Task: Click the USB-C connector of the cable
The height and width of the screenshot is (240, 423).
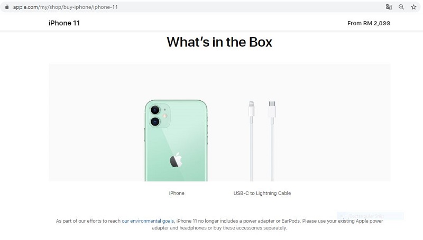Action: coord(272,109)
